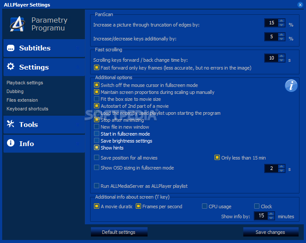Collapse the Settings section chevron
Screen dimensions: 306x243
[x=77, y=67]
